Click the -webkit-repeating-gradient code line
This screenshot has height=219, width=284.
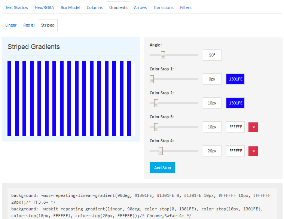tap(137, 212)
